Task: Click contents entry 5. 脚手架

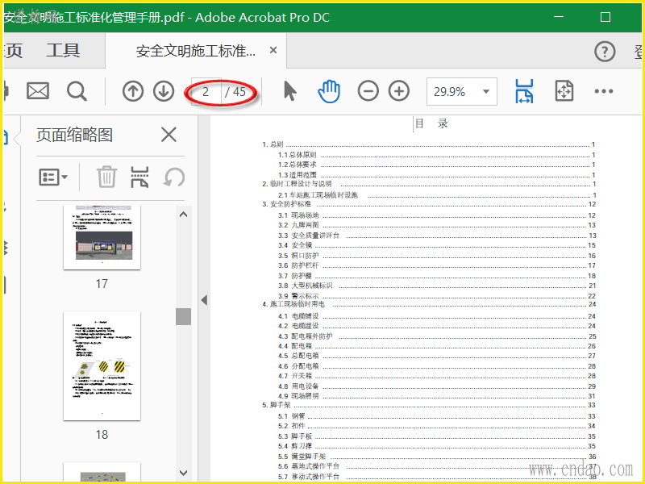Action: coord(429,405)
